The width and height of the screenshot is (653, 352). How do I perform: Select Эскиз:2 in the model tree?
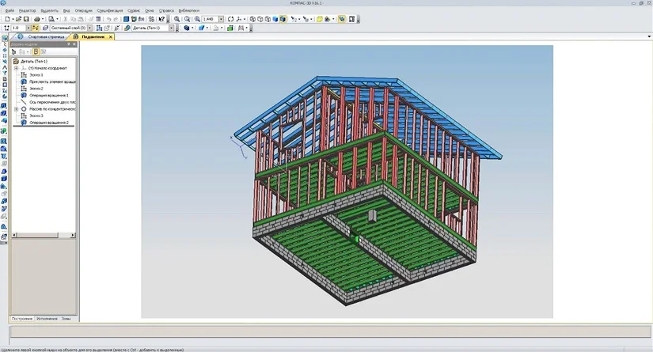[36, 89]
